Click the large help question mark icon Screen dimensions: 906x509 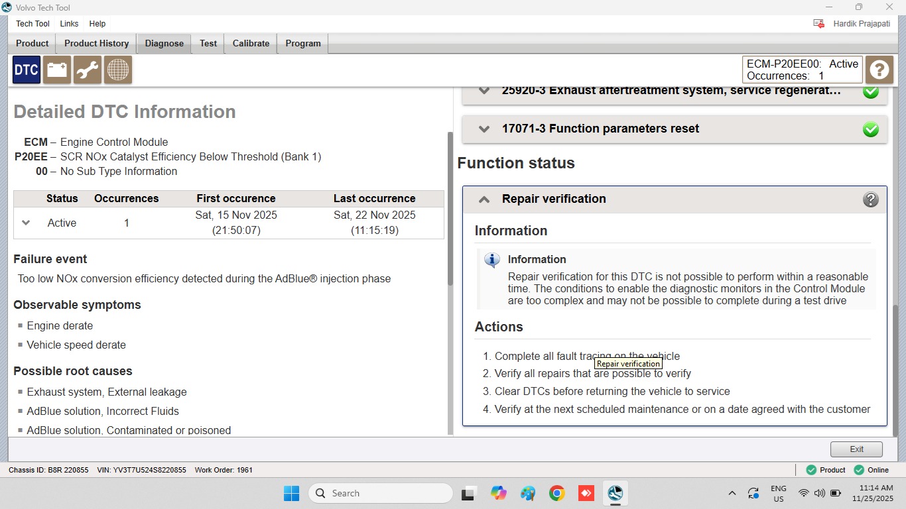[x=880, y=70]
